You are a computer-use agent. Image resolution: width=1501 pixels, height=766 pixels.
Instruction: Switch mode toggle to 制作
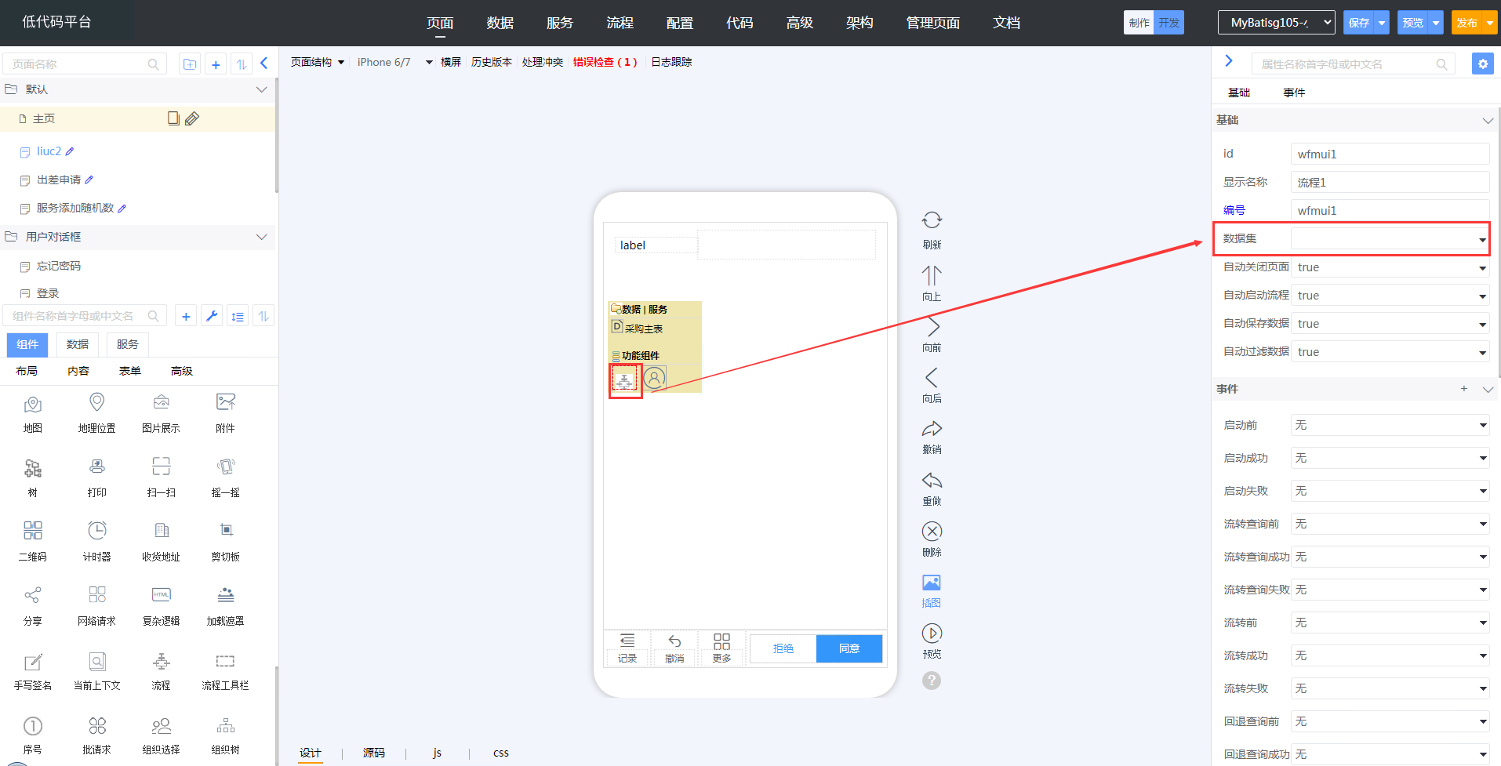[1139, 23]
